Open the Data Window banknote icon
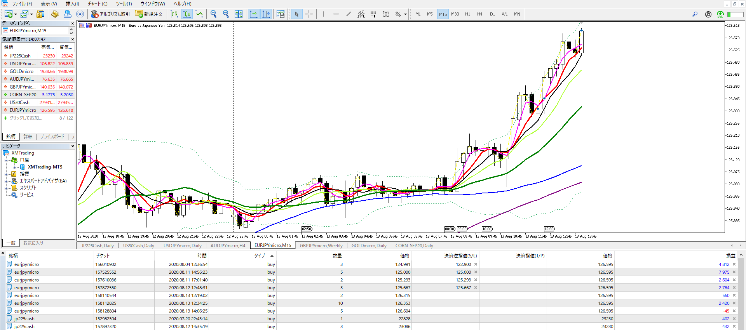The height and width of the screenshot is (330, 746). point(55,14)
